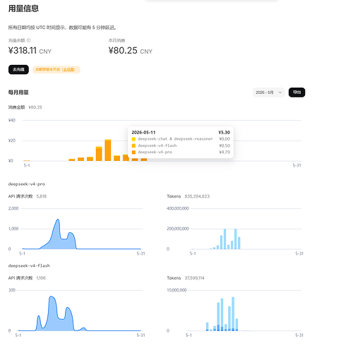Click the 余额预警未开启 orange badge
353x353 pixels.
[x=56, y=70]
